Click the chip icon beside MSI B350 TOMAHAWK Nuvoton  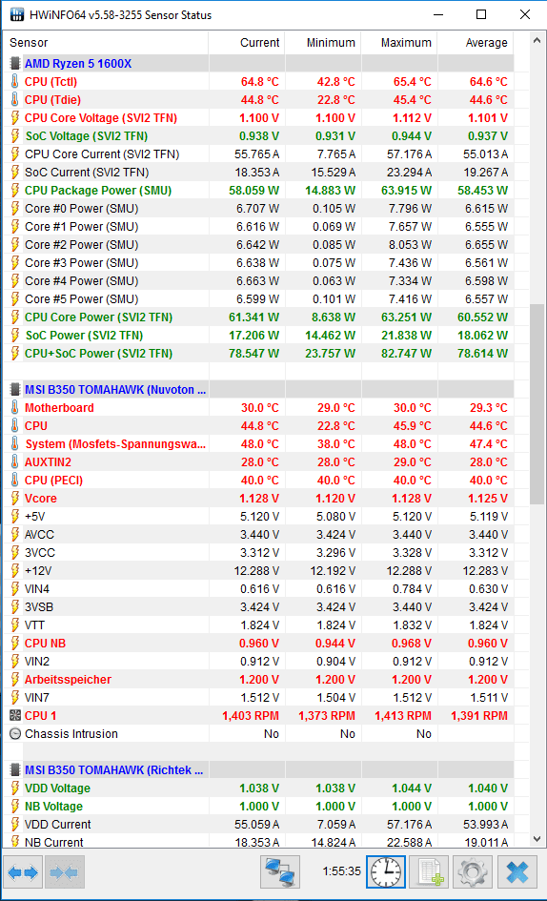(x=15, y=390)
